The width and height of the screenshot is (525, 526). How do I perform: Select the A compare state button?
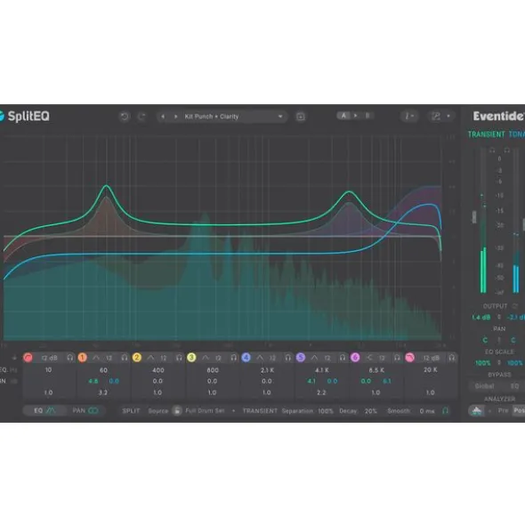(343, 116)
